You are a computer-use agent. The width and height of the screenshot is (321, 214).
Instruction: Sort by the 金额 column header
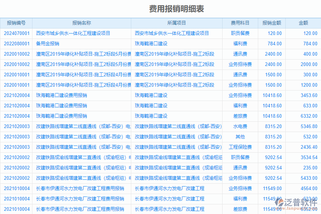[303, 22]
